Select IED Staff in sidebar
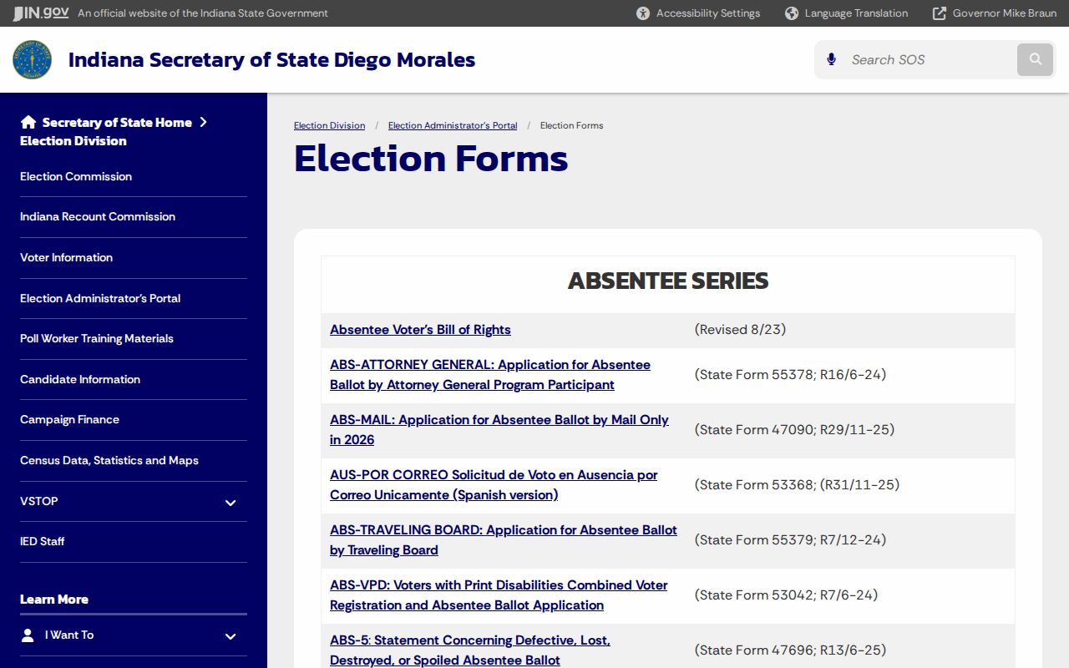 [x=42, y=541]
